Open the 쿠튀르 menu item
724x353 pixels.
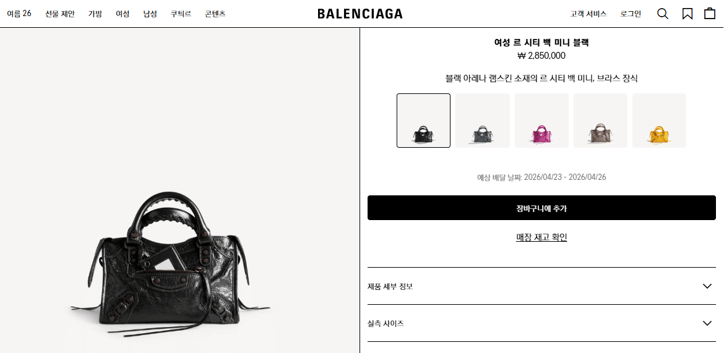[181, 14]
